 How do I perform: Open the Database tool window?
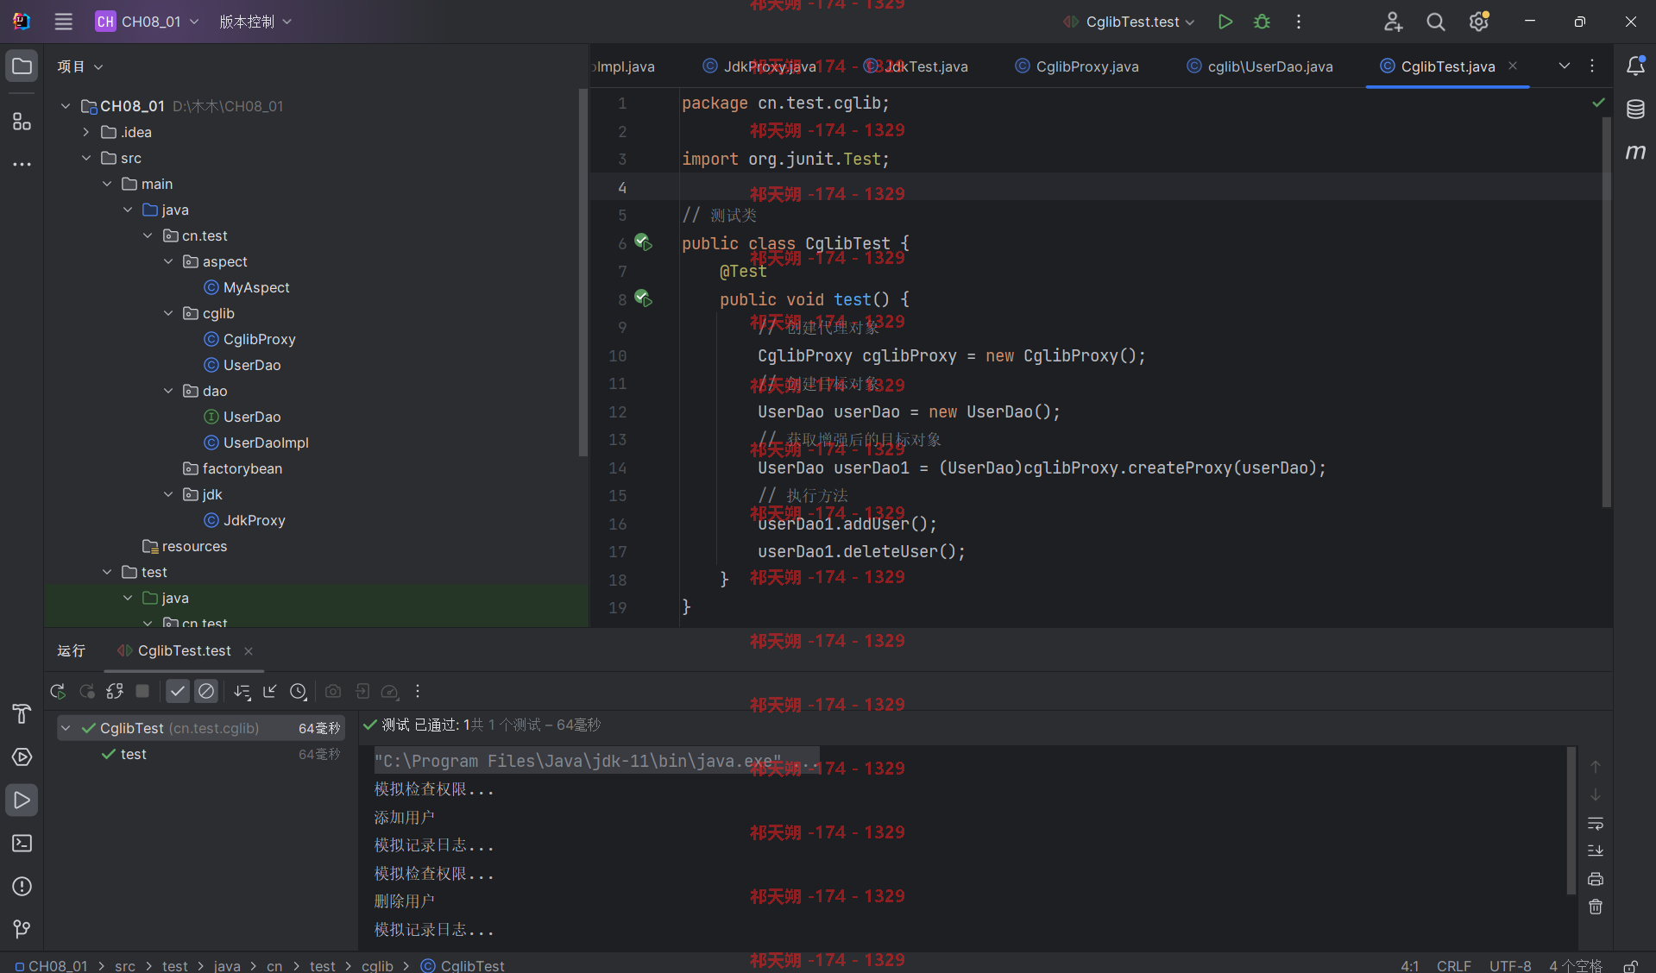(x=1635, y=110)
